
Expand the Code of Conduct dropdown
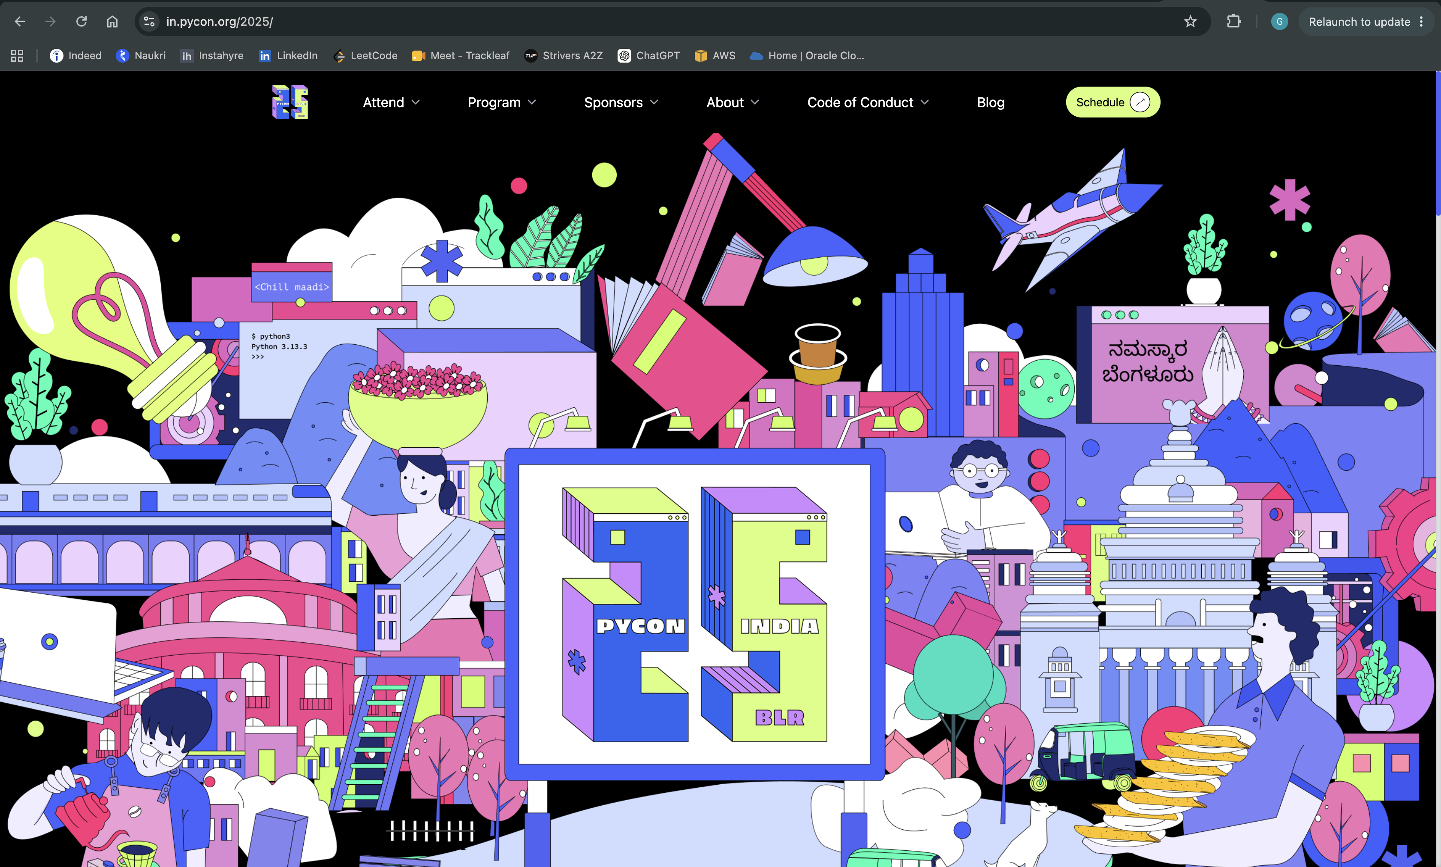pos(868,102)
